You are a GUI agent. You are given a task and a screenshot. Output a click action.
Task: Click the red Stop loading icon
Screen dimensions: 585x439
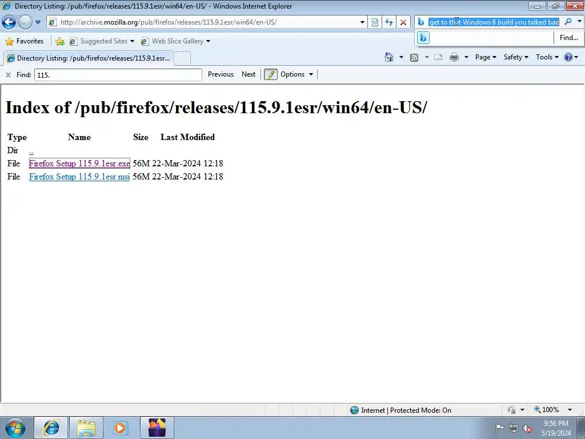pyautogui.click(x=403, y=22)
